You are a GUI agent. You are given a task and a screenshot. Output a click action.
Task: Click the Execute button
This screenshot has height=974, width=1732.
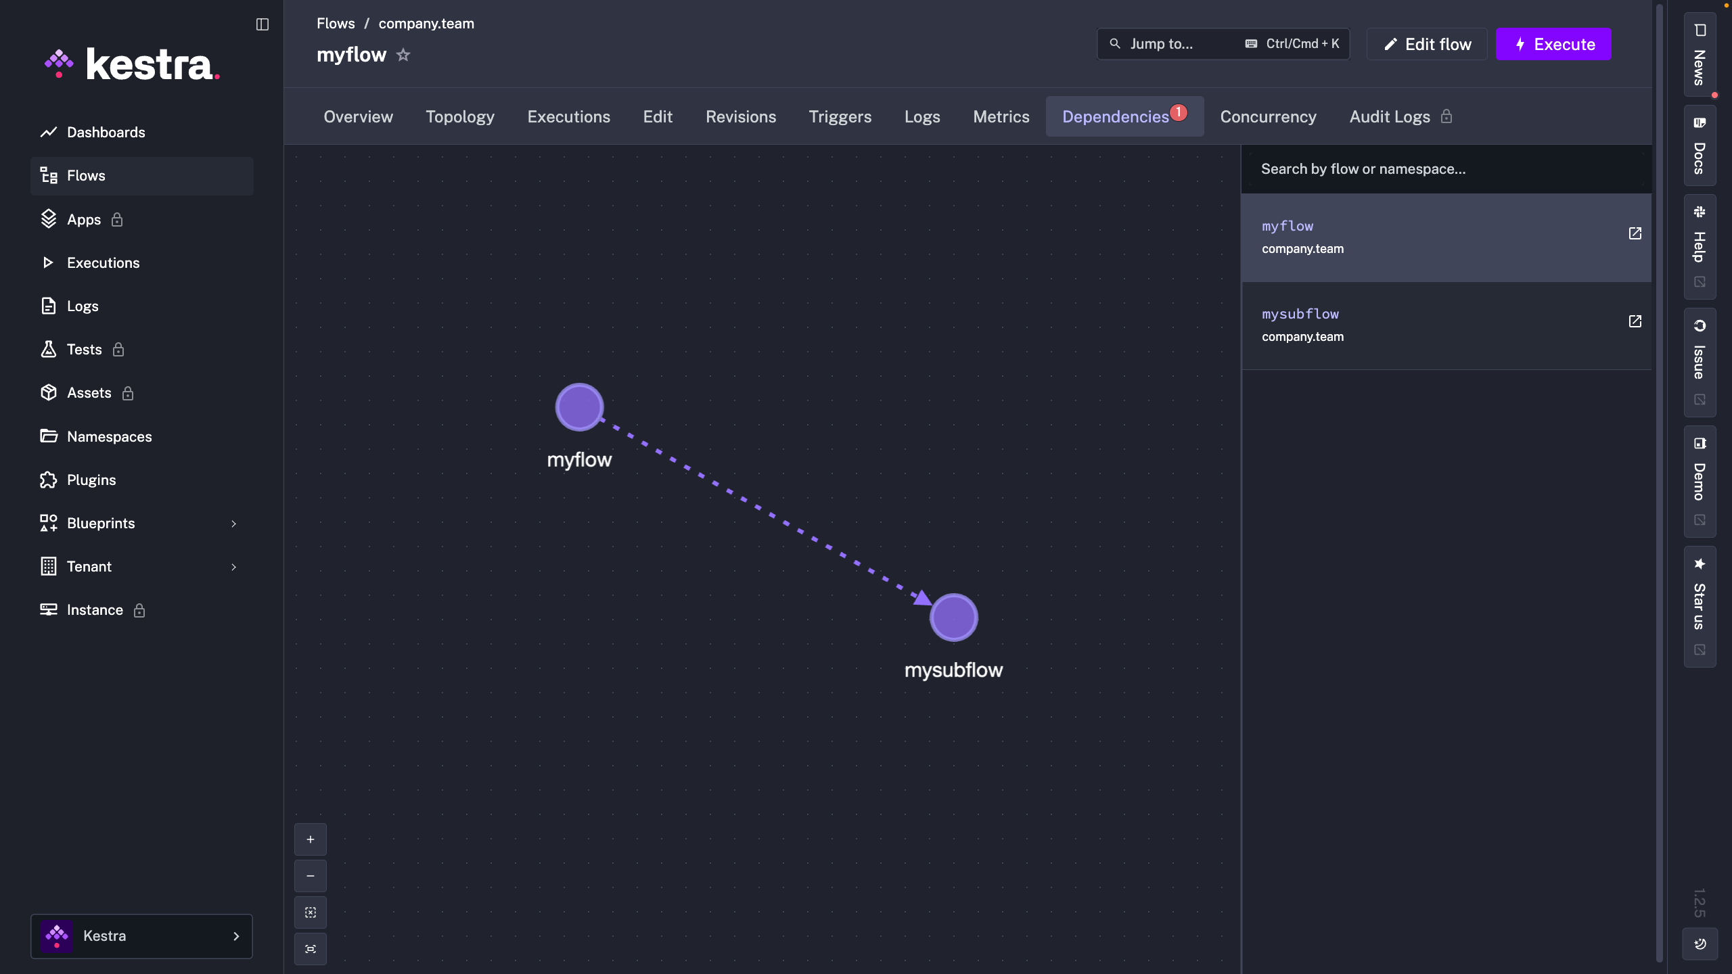click(1553, 44)
